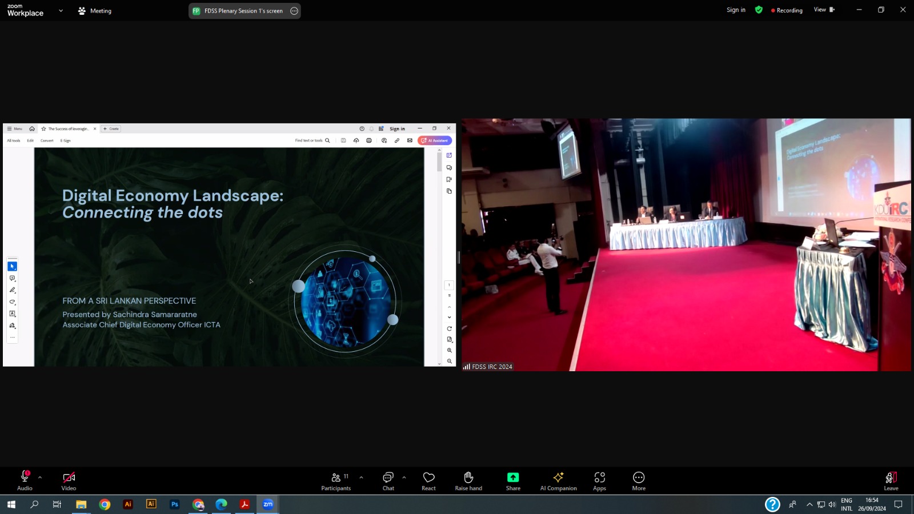Click Acrobat help question mark icon
Screen dimensions: 914x514
click(362, 128)
